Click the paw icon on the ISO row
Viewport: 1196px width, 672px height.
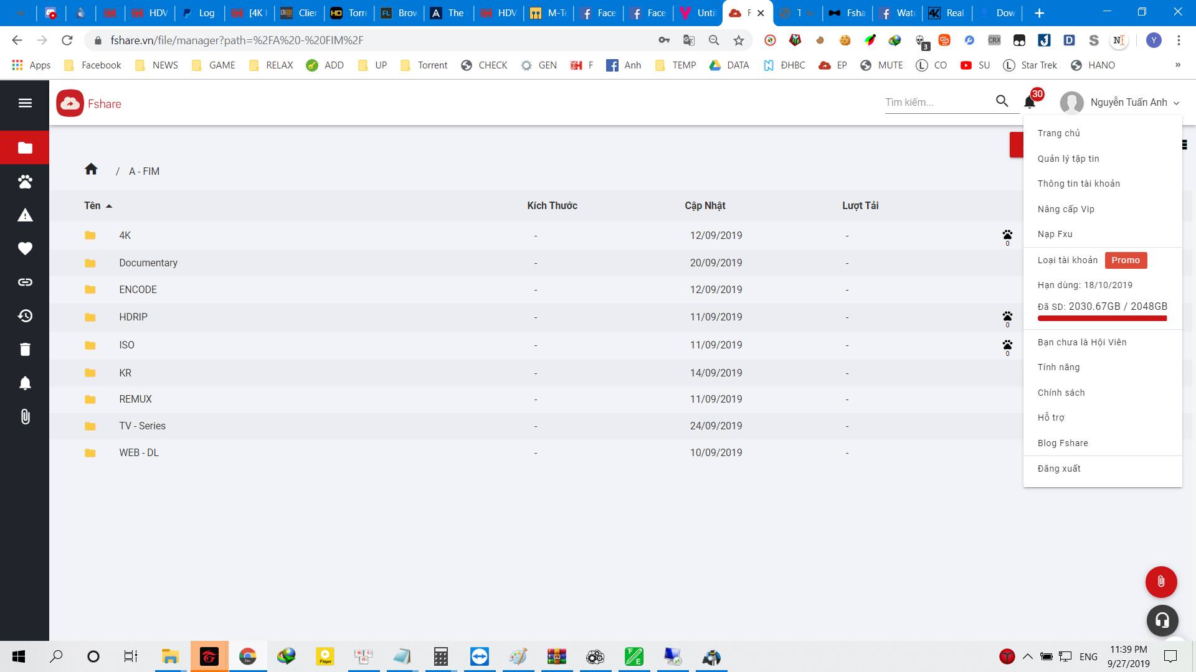point(1007,345)
